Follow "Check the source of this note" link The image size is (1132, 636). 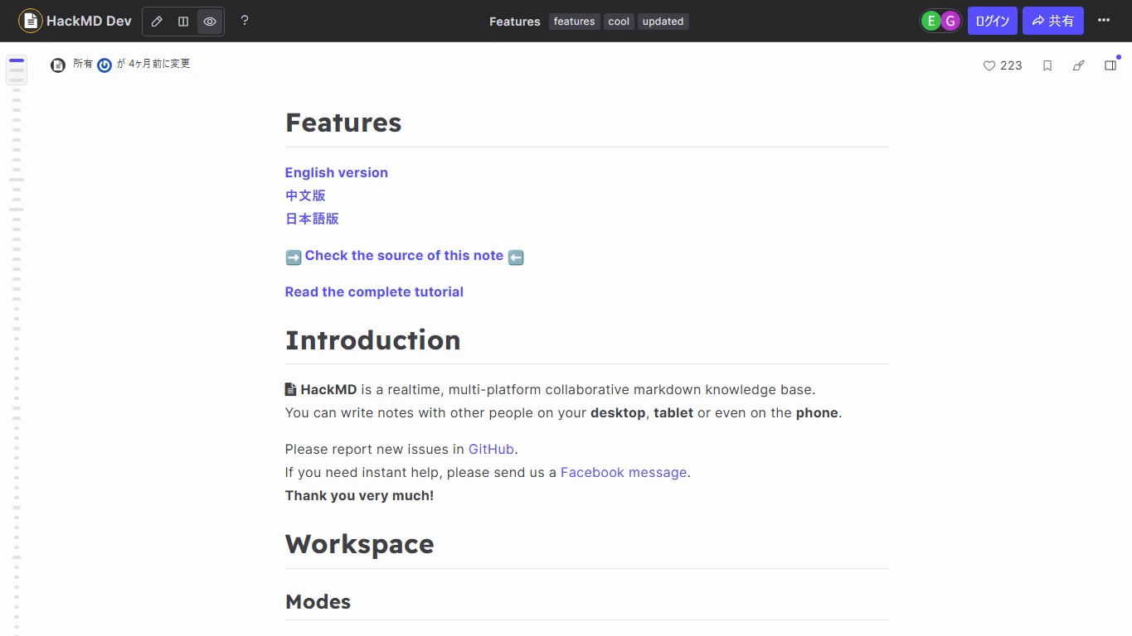click(x=404, y=255)
